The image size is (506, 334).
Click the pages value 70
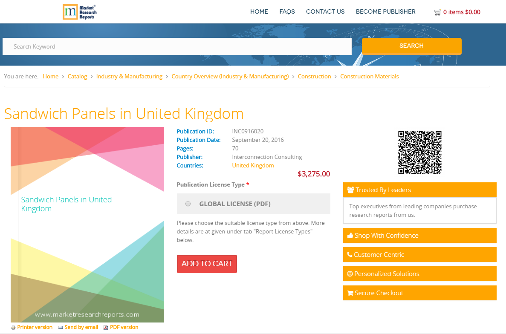click(x=235, y=148)
